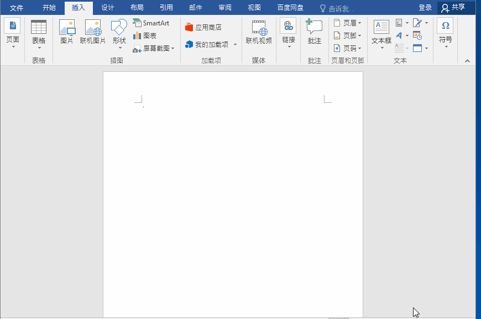Open the 文件 File tab

pyautogui.click(x=16, y=8)
